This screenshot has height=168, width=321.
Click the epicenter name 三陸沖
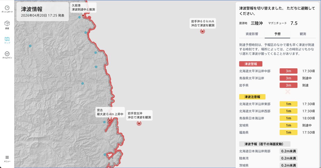coord(257,23)
